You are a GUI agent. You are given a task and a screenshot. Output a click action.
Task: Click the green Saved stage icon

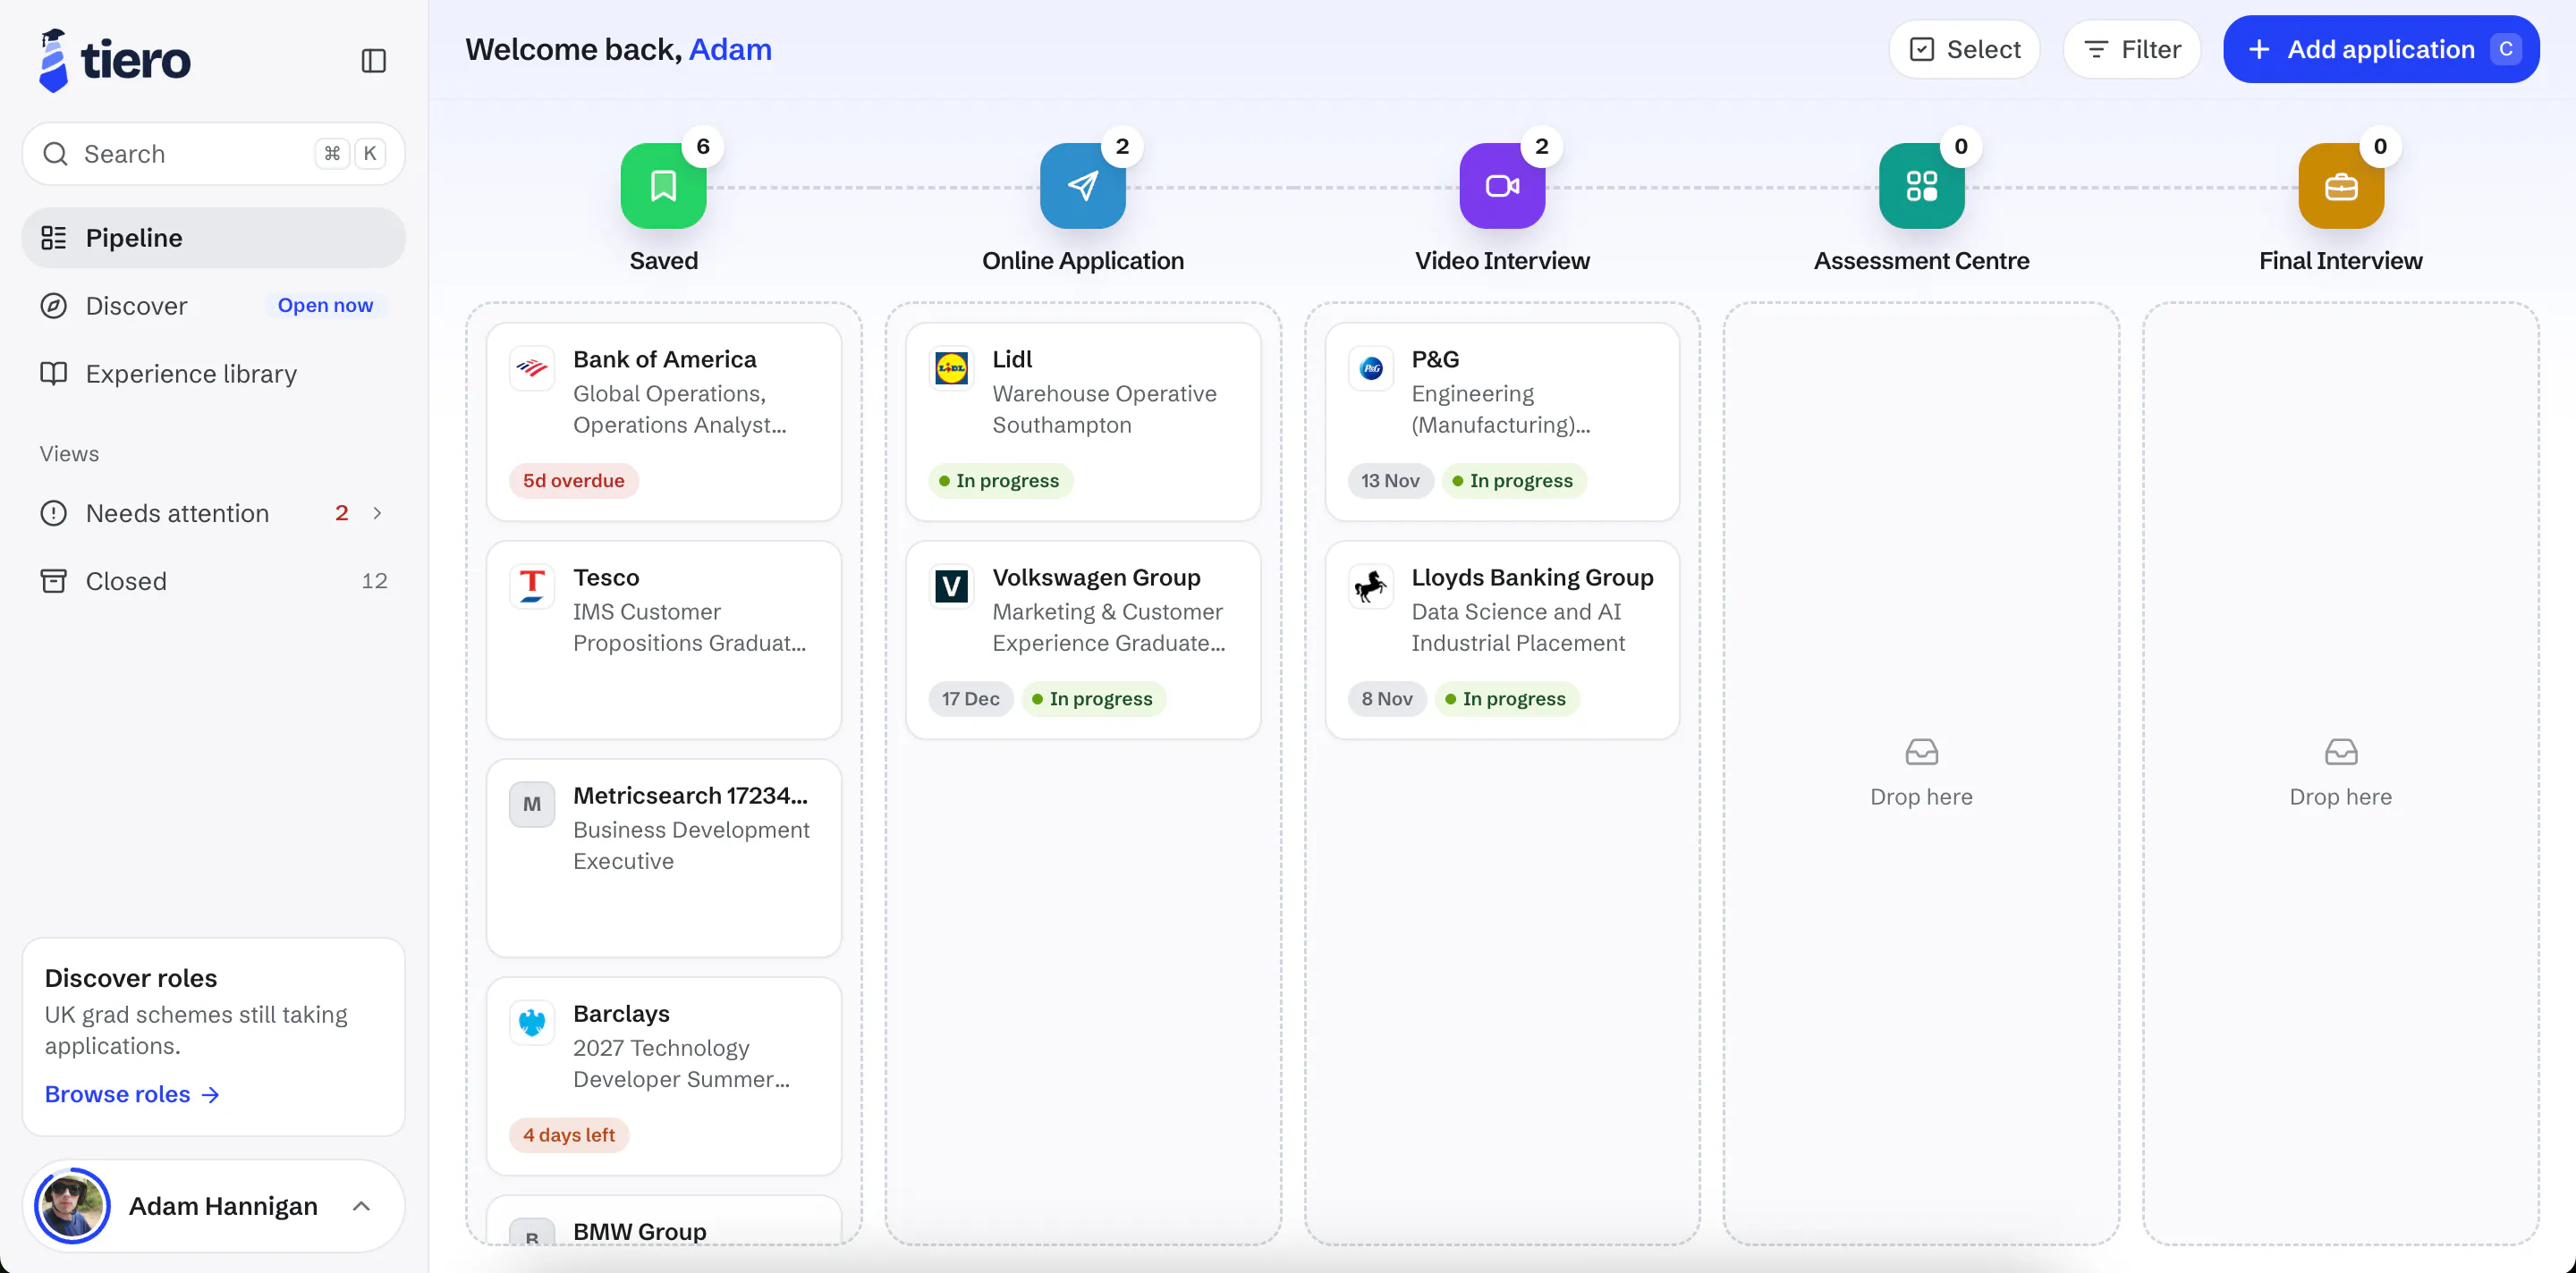[663, 186]
